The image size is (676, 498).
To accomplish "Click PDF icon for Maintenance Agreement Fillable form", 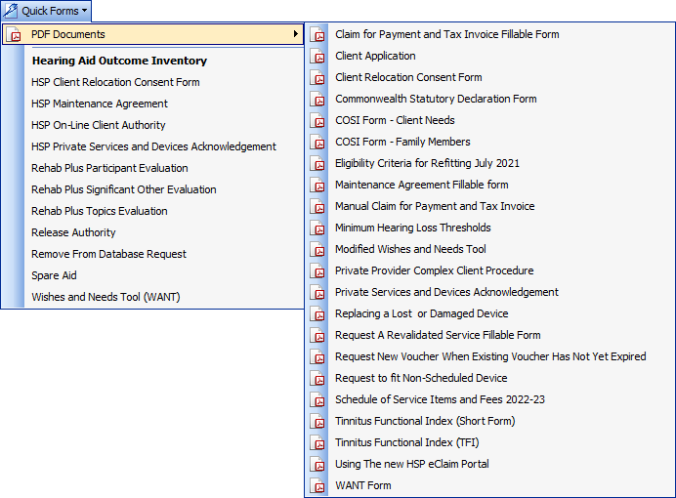I will point(317,186).
